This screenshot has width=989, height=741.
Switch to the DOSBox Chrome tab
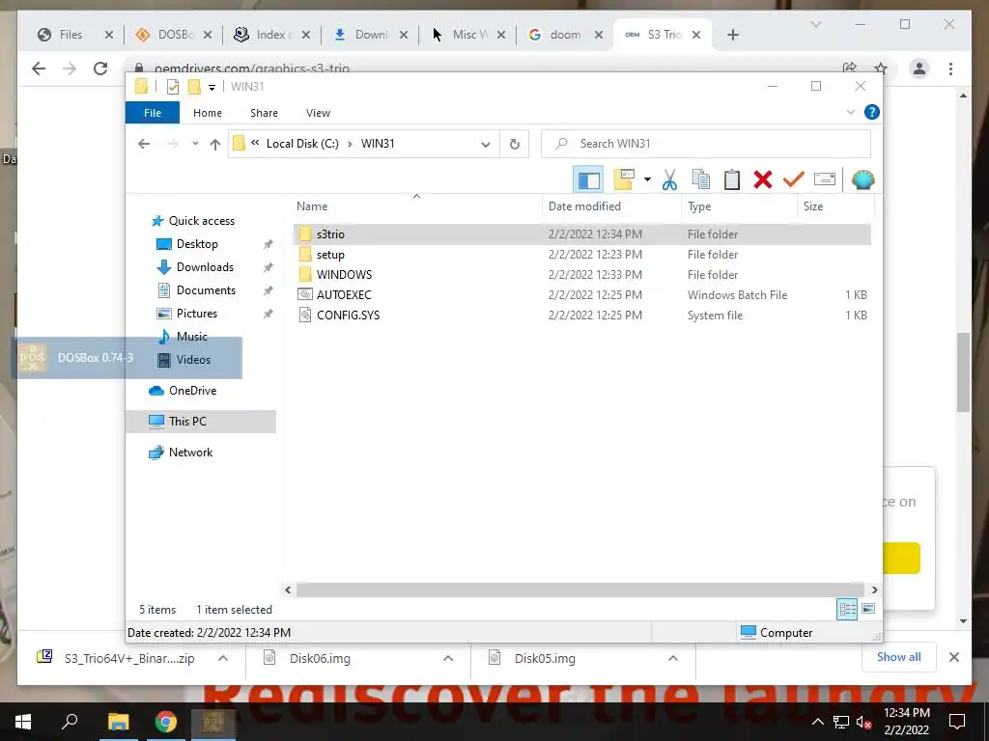point(174,35)
